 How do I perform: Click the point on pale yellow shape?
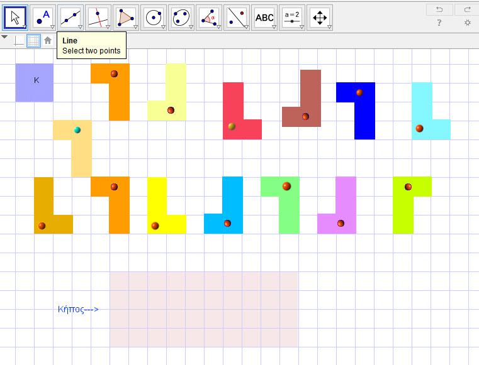pos(171,110)
